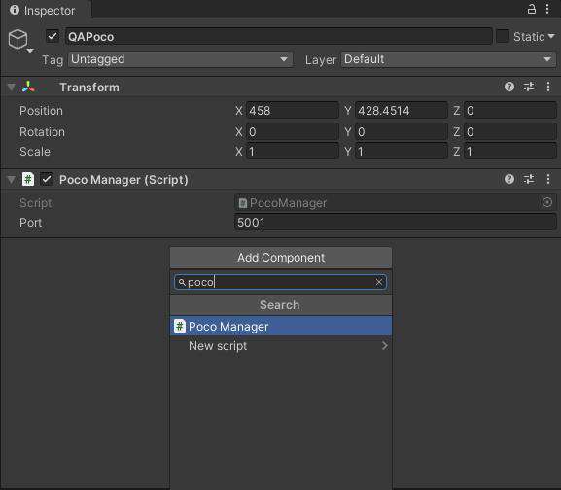The height and width of the screenshot is (490, 561).
Task: Disable the Poco Manager script checkbox
Action: 47,179
